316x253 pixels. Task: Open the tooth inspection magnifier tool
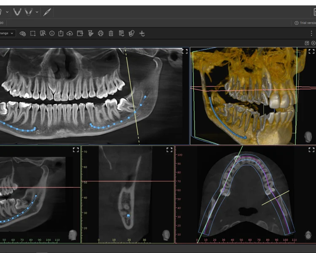[43, 33]
